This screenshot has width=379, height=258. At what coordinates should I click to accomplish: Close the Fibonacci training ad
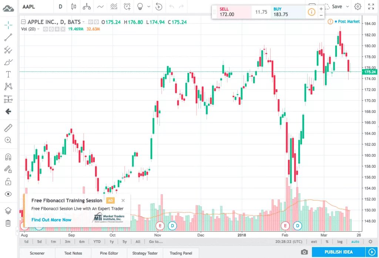pyautogui.click(x=123, y=201)
